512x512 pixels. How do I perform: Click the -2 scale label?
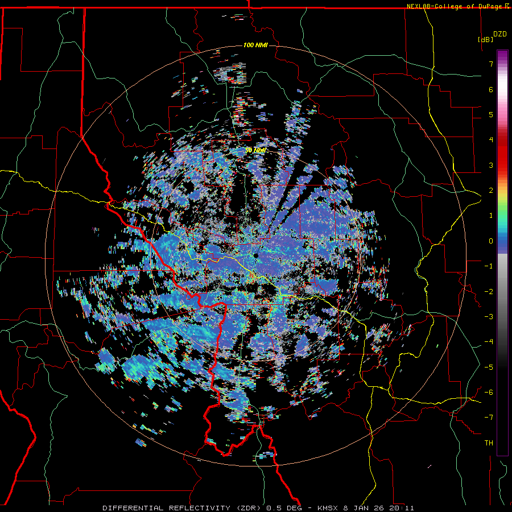pos(489,292)
